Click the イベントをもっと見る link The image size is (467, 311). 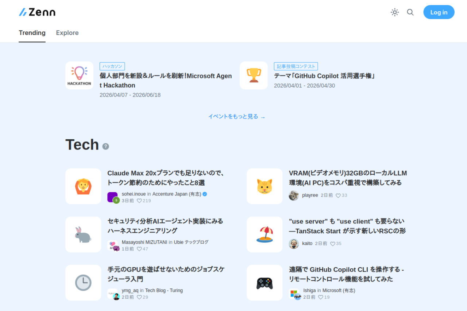click(236, 117)
